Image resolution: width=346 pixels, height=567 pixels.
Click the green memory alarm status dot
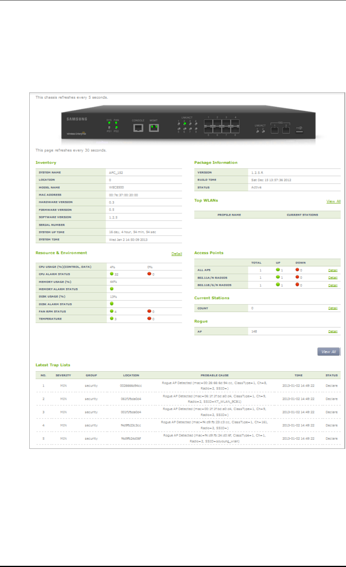111,289
